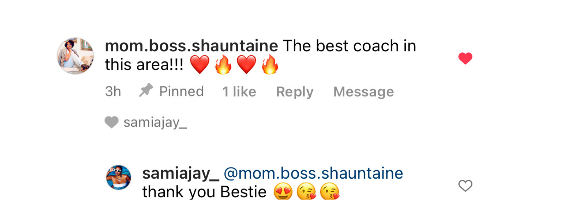
Task: Open mom.boss.shauntaine's profile picture
Action: pos(75,56)
